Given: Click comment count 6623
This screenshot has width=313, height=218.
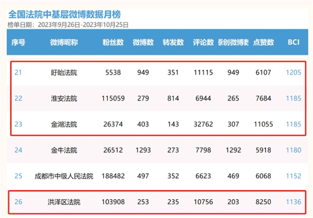Looking at the screenshot, I should click(203, 176).
